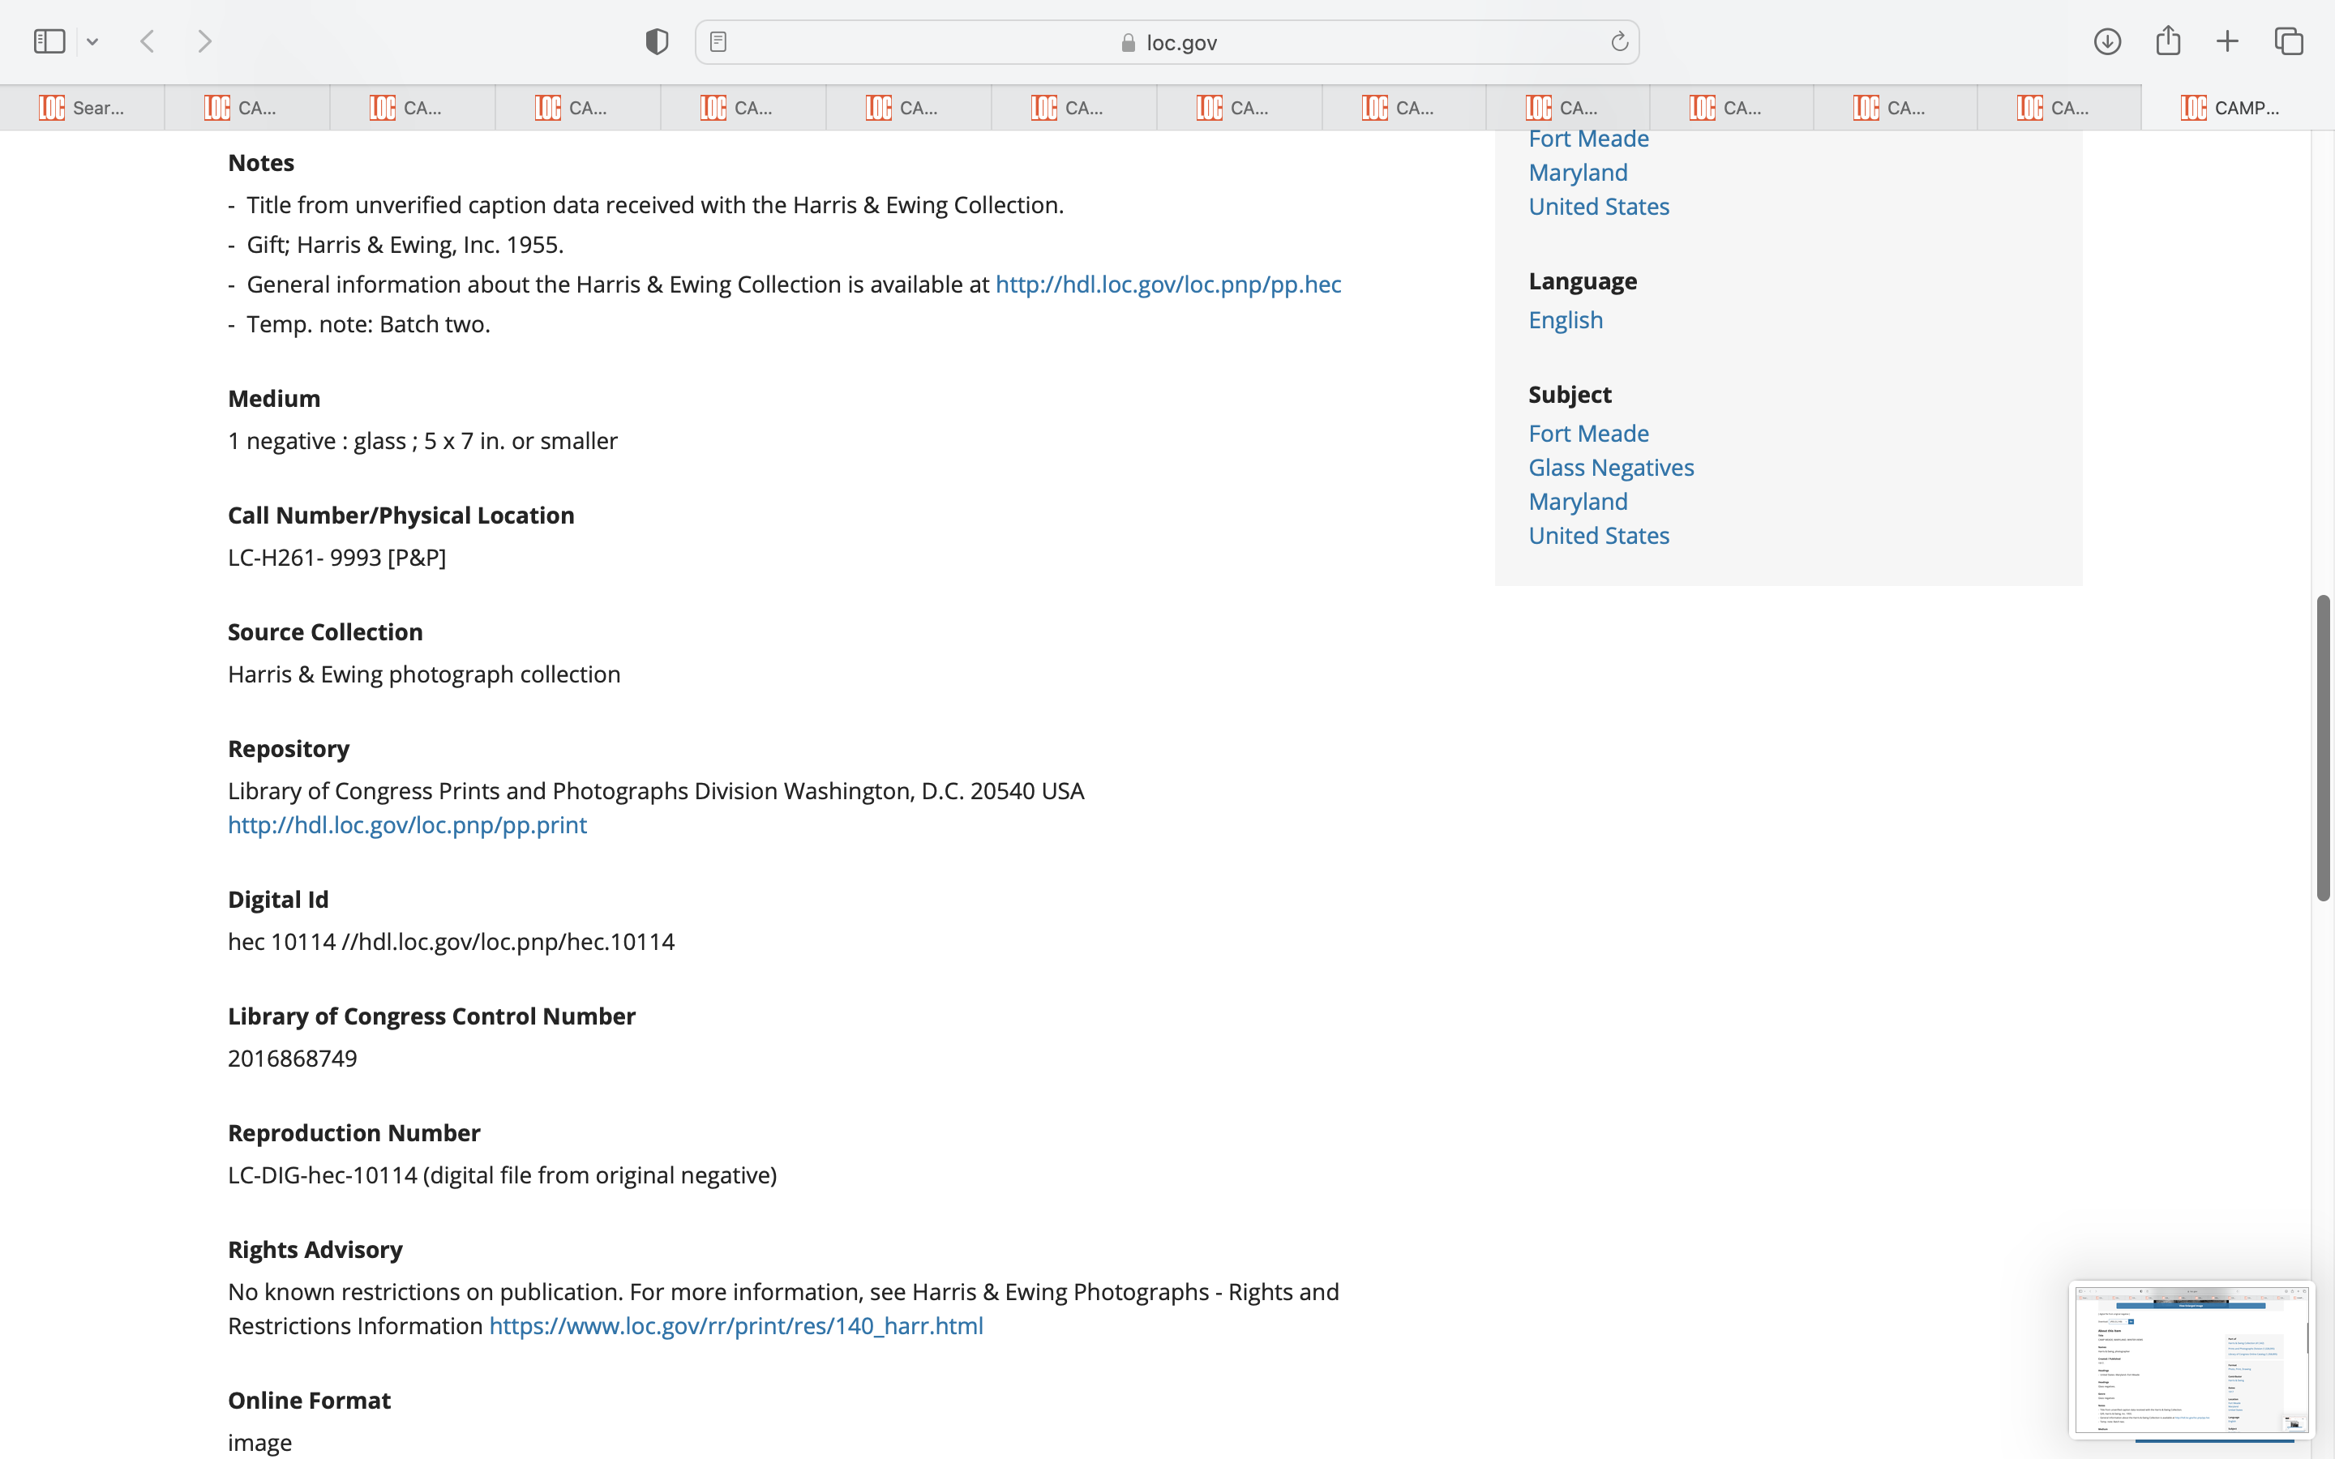The image size is (2335, 1459).
Task: Open the sidebar options dropdown chevron
Action: coord(92,41)
